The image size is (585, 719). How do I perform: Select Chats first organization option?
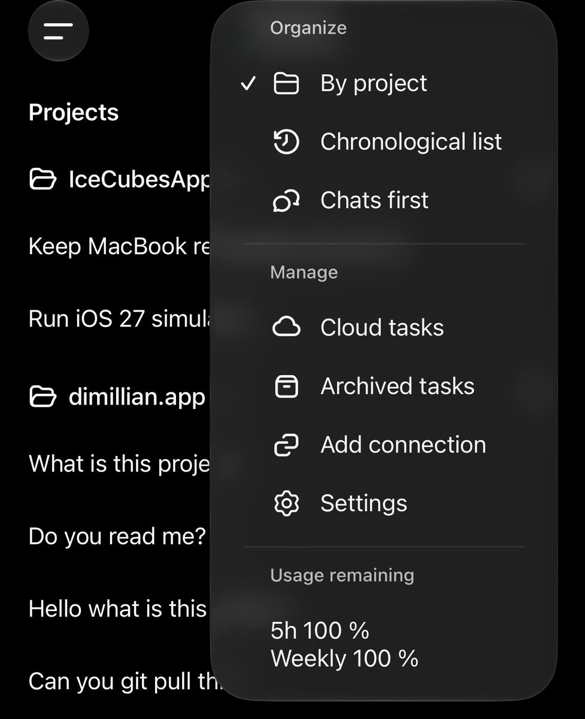point(383,201)
